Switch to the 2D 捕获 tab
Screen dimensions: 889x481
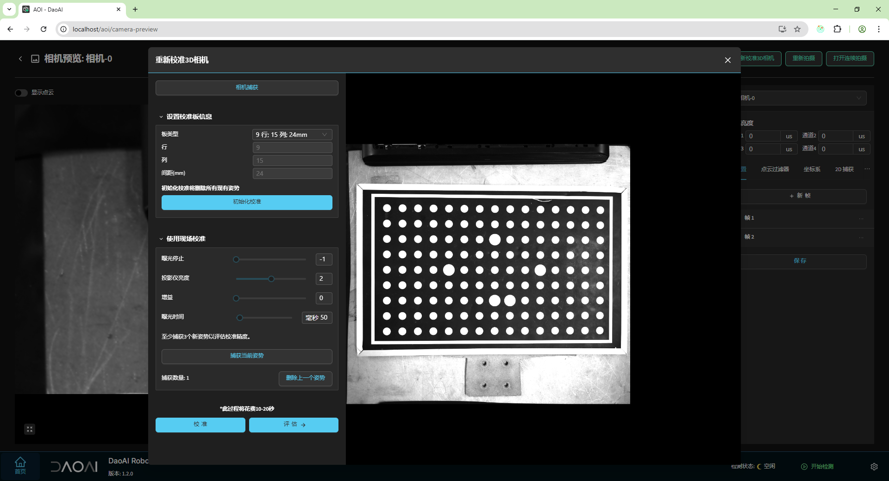coord(844,169)
